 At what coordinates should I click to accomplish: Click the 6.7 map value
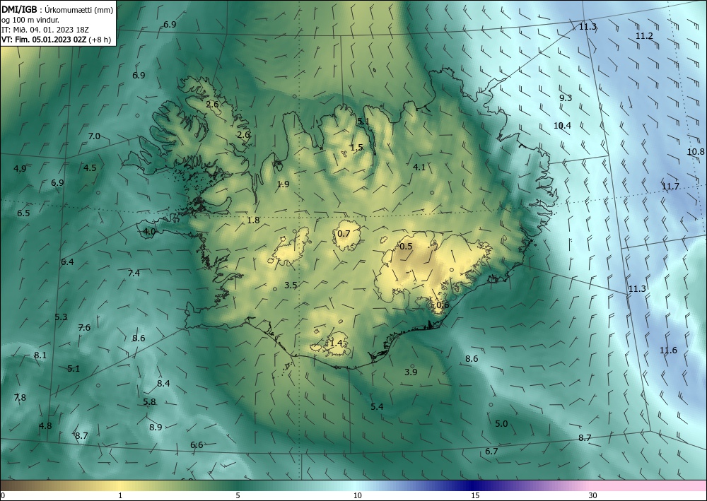[x=491, y=451]
